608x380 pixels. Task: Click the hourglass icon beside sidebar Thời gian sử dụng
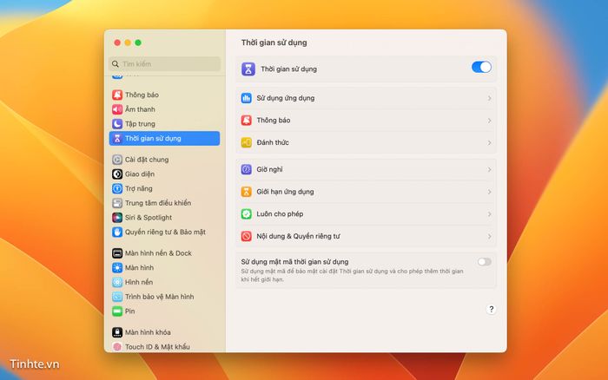tap(117, 138)
